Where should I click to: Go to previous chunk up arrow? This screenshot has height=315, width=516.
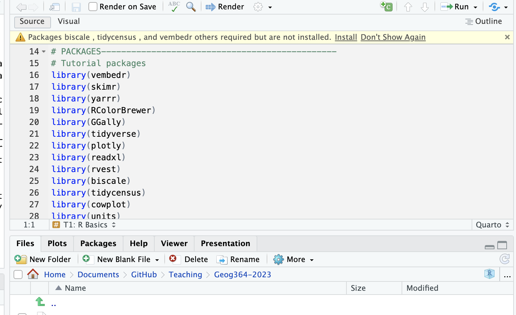coord(408,7)
